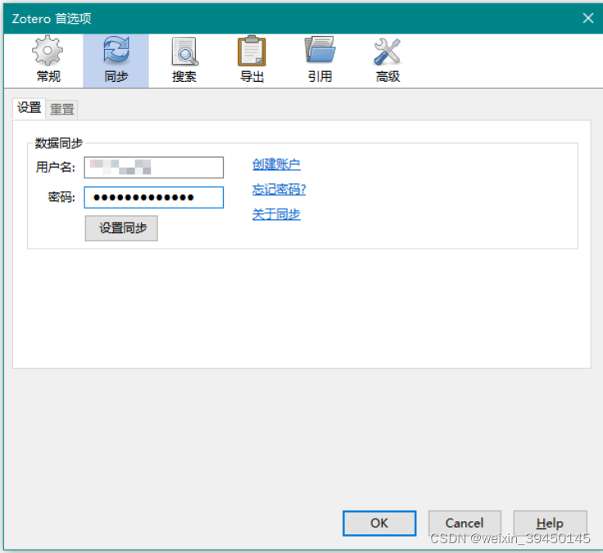Focus the 用户名 username field
The image size is (603, 553).
coord(154,168)
